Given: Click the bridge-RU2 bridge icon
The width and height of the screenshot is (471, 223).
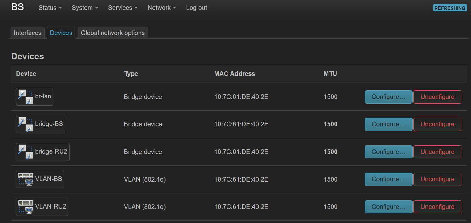Looking at the screenshot, I should pyautogui.click(x=26, y=152).
